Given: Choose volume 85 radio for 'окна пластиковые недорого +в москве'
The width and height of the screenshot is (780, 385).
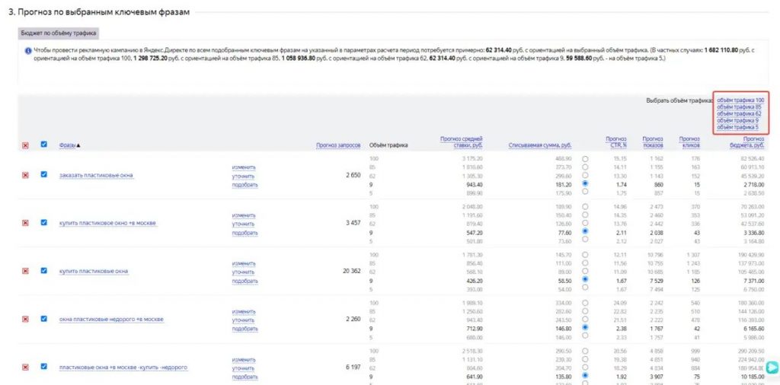Looking at the screenshot, I should (x=585, y=311).
